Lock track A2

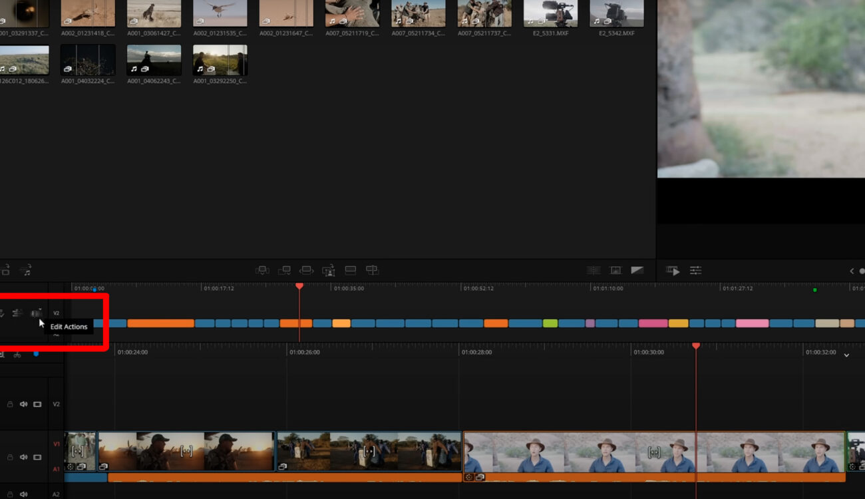click(10, 494)
